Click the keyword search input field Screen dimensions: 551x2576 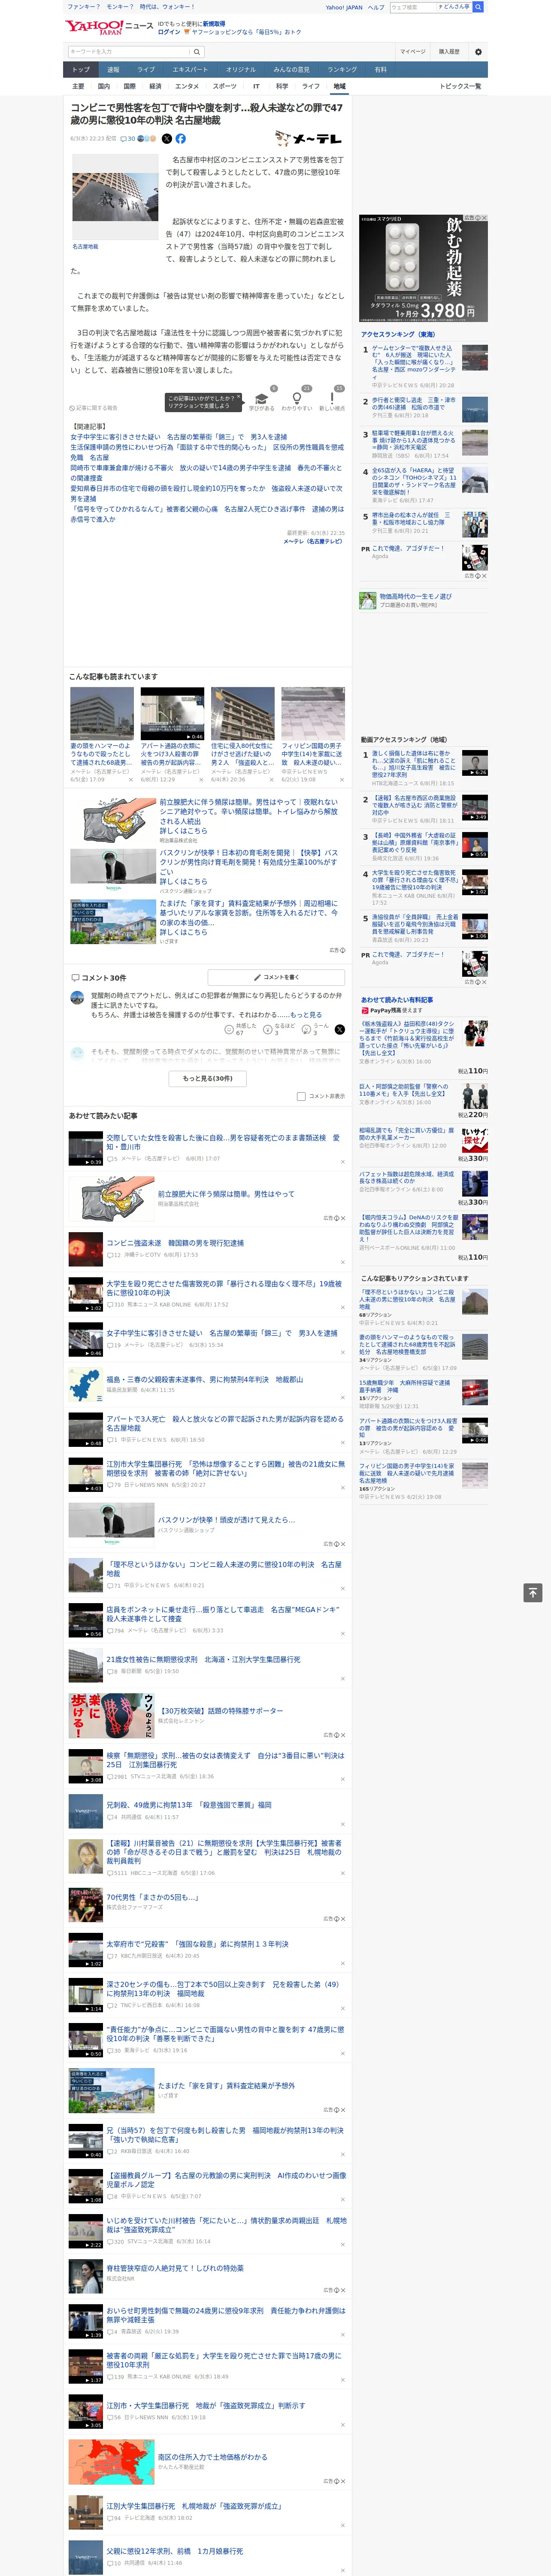click(x=129, y=52)
